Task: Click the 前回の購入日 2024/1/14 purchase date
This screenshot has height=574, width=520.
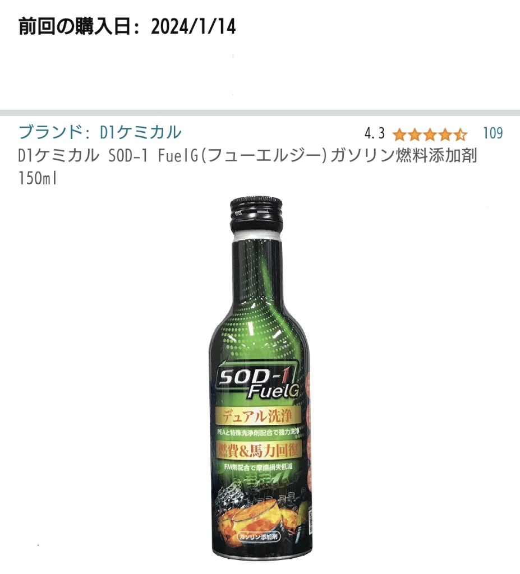Action: pos(127,27)
